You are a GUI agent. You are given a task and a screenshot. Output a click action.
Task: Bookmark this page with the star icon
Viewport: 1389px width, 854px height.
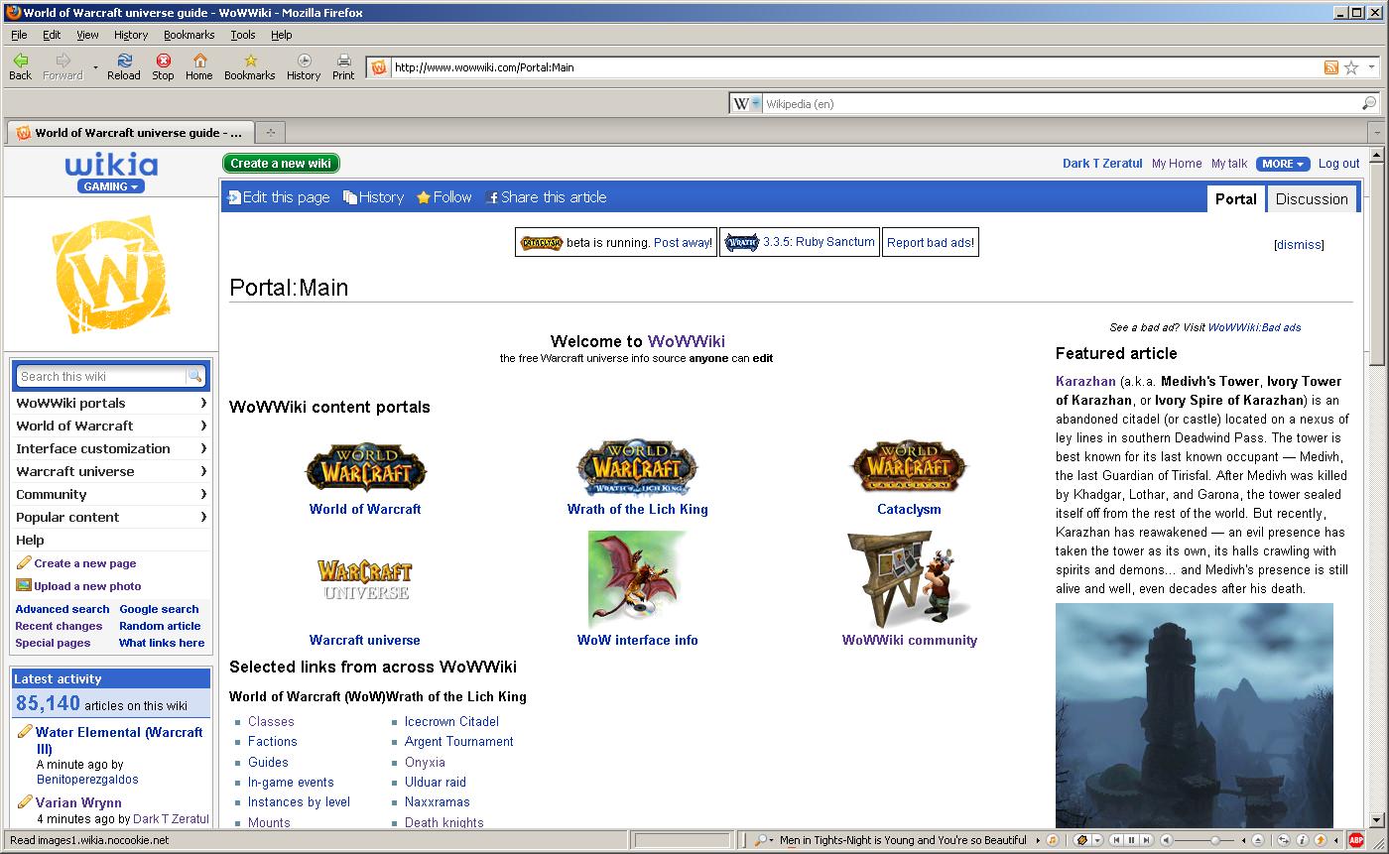1351,67
